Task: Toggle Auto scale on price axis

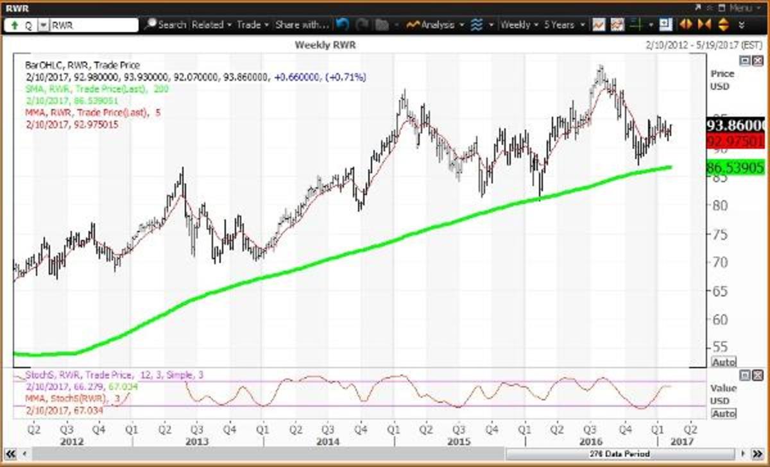Action: 723,362
